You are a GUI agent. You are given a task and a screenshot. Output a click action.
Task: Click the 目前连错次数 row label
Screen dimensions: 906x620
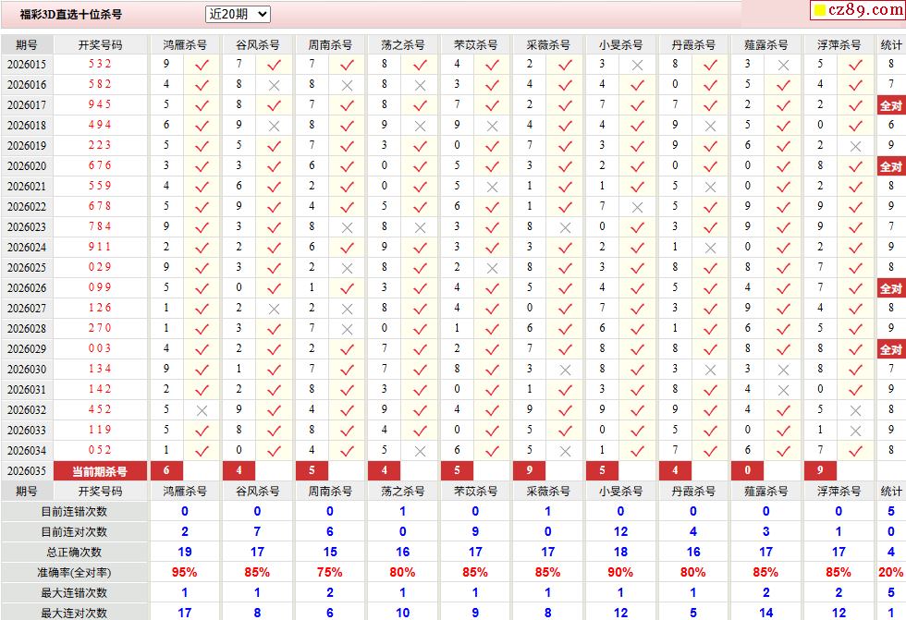[74, 512]
